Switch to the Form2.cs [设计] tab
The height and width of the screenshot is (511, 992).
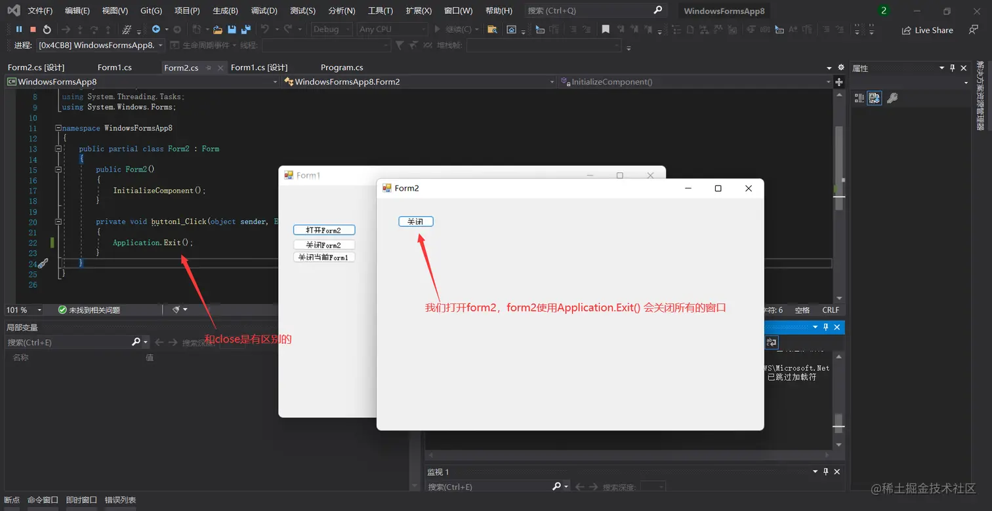36,67
